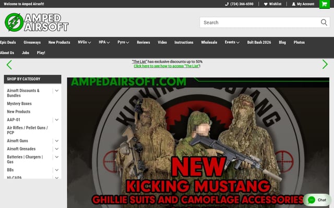
Task: Click the Amped Airsoft logo
Action: 37,22
